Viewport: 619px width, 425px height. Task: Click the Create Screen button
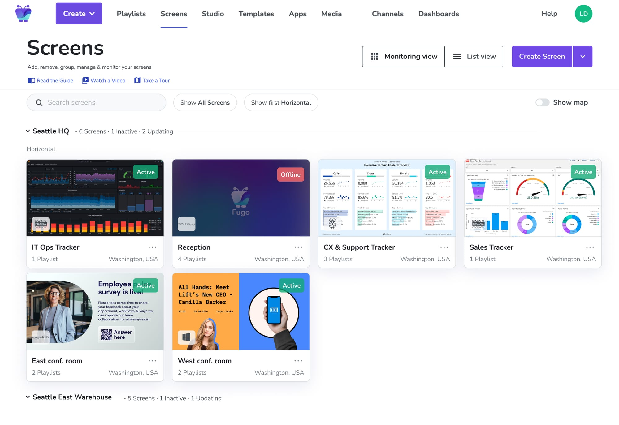542,56
